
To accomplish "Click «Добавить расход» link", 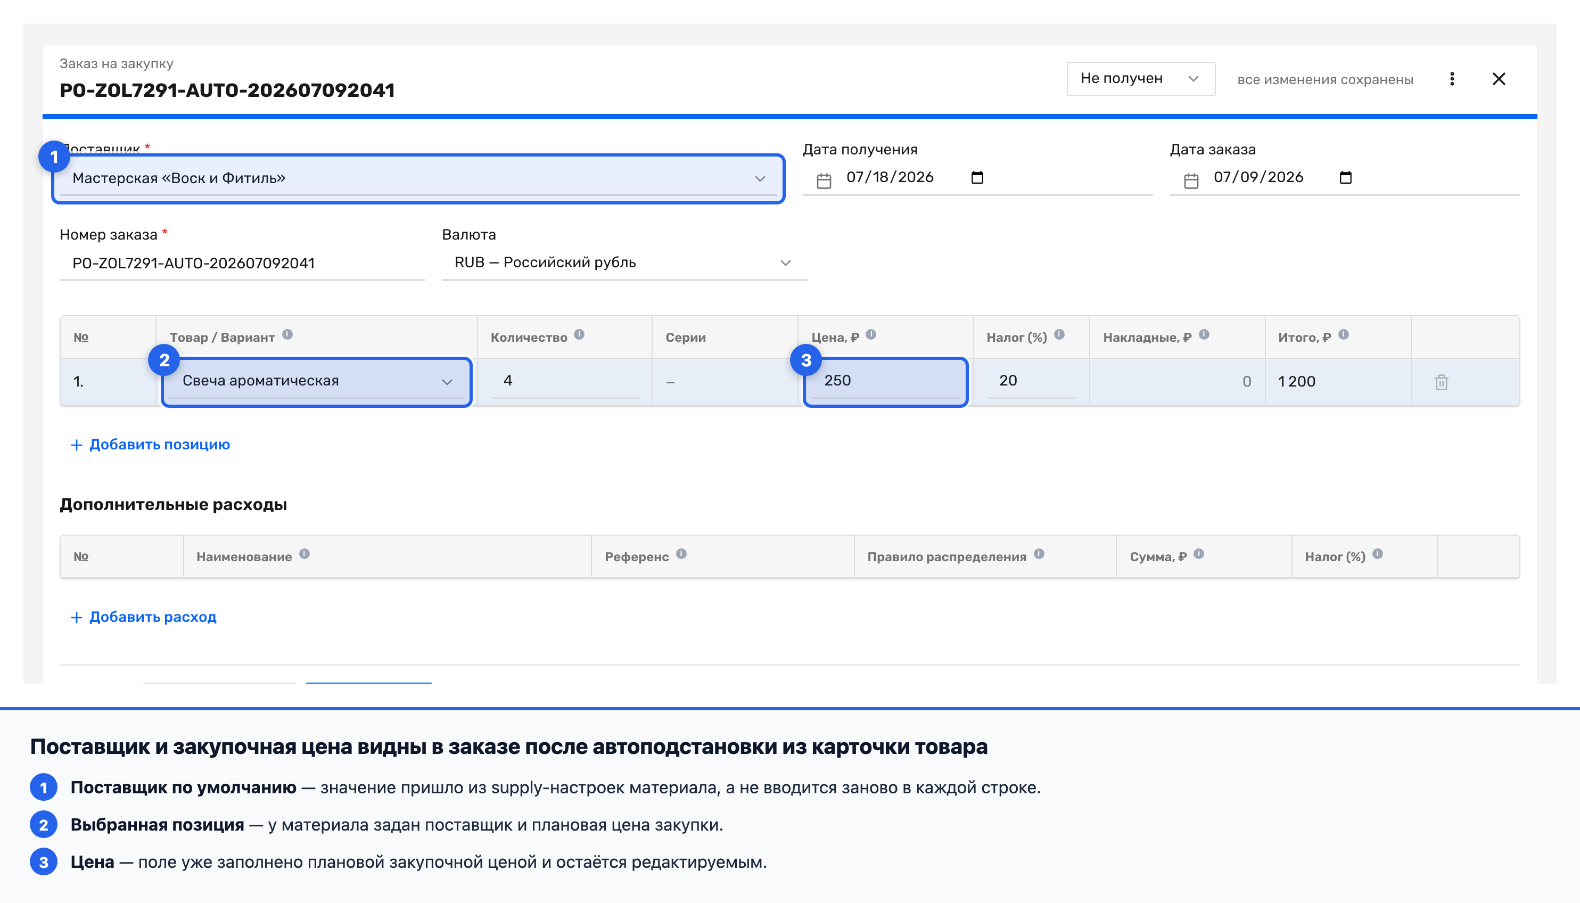I will point(143,617).
